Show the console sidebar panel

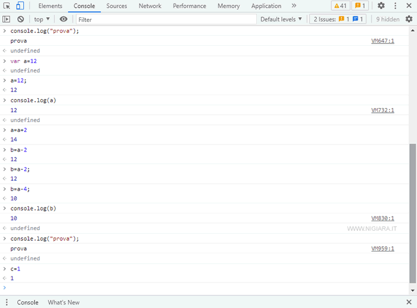coord(7,19)
